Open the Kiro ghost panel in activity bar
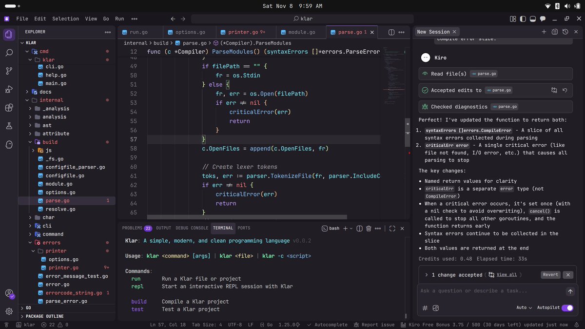585x329 pixels. tap(9, 144)
